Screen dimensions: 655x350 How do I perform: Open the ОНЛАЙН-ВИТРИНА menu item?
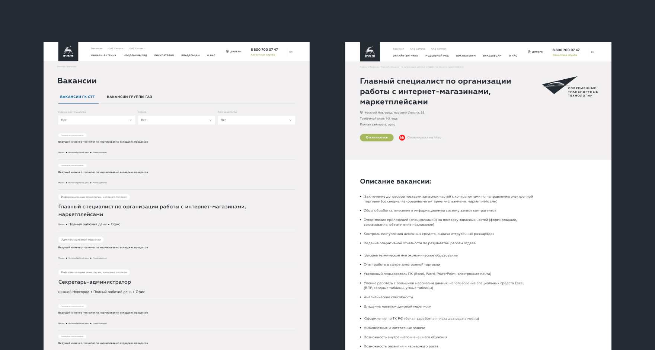104,55
